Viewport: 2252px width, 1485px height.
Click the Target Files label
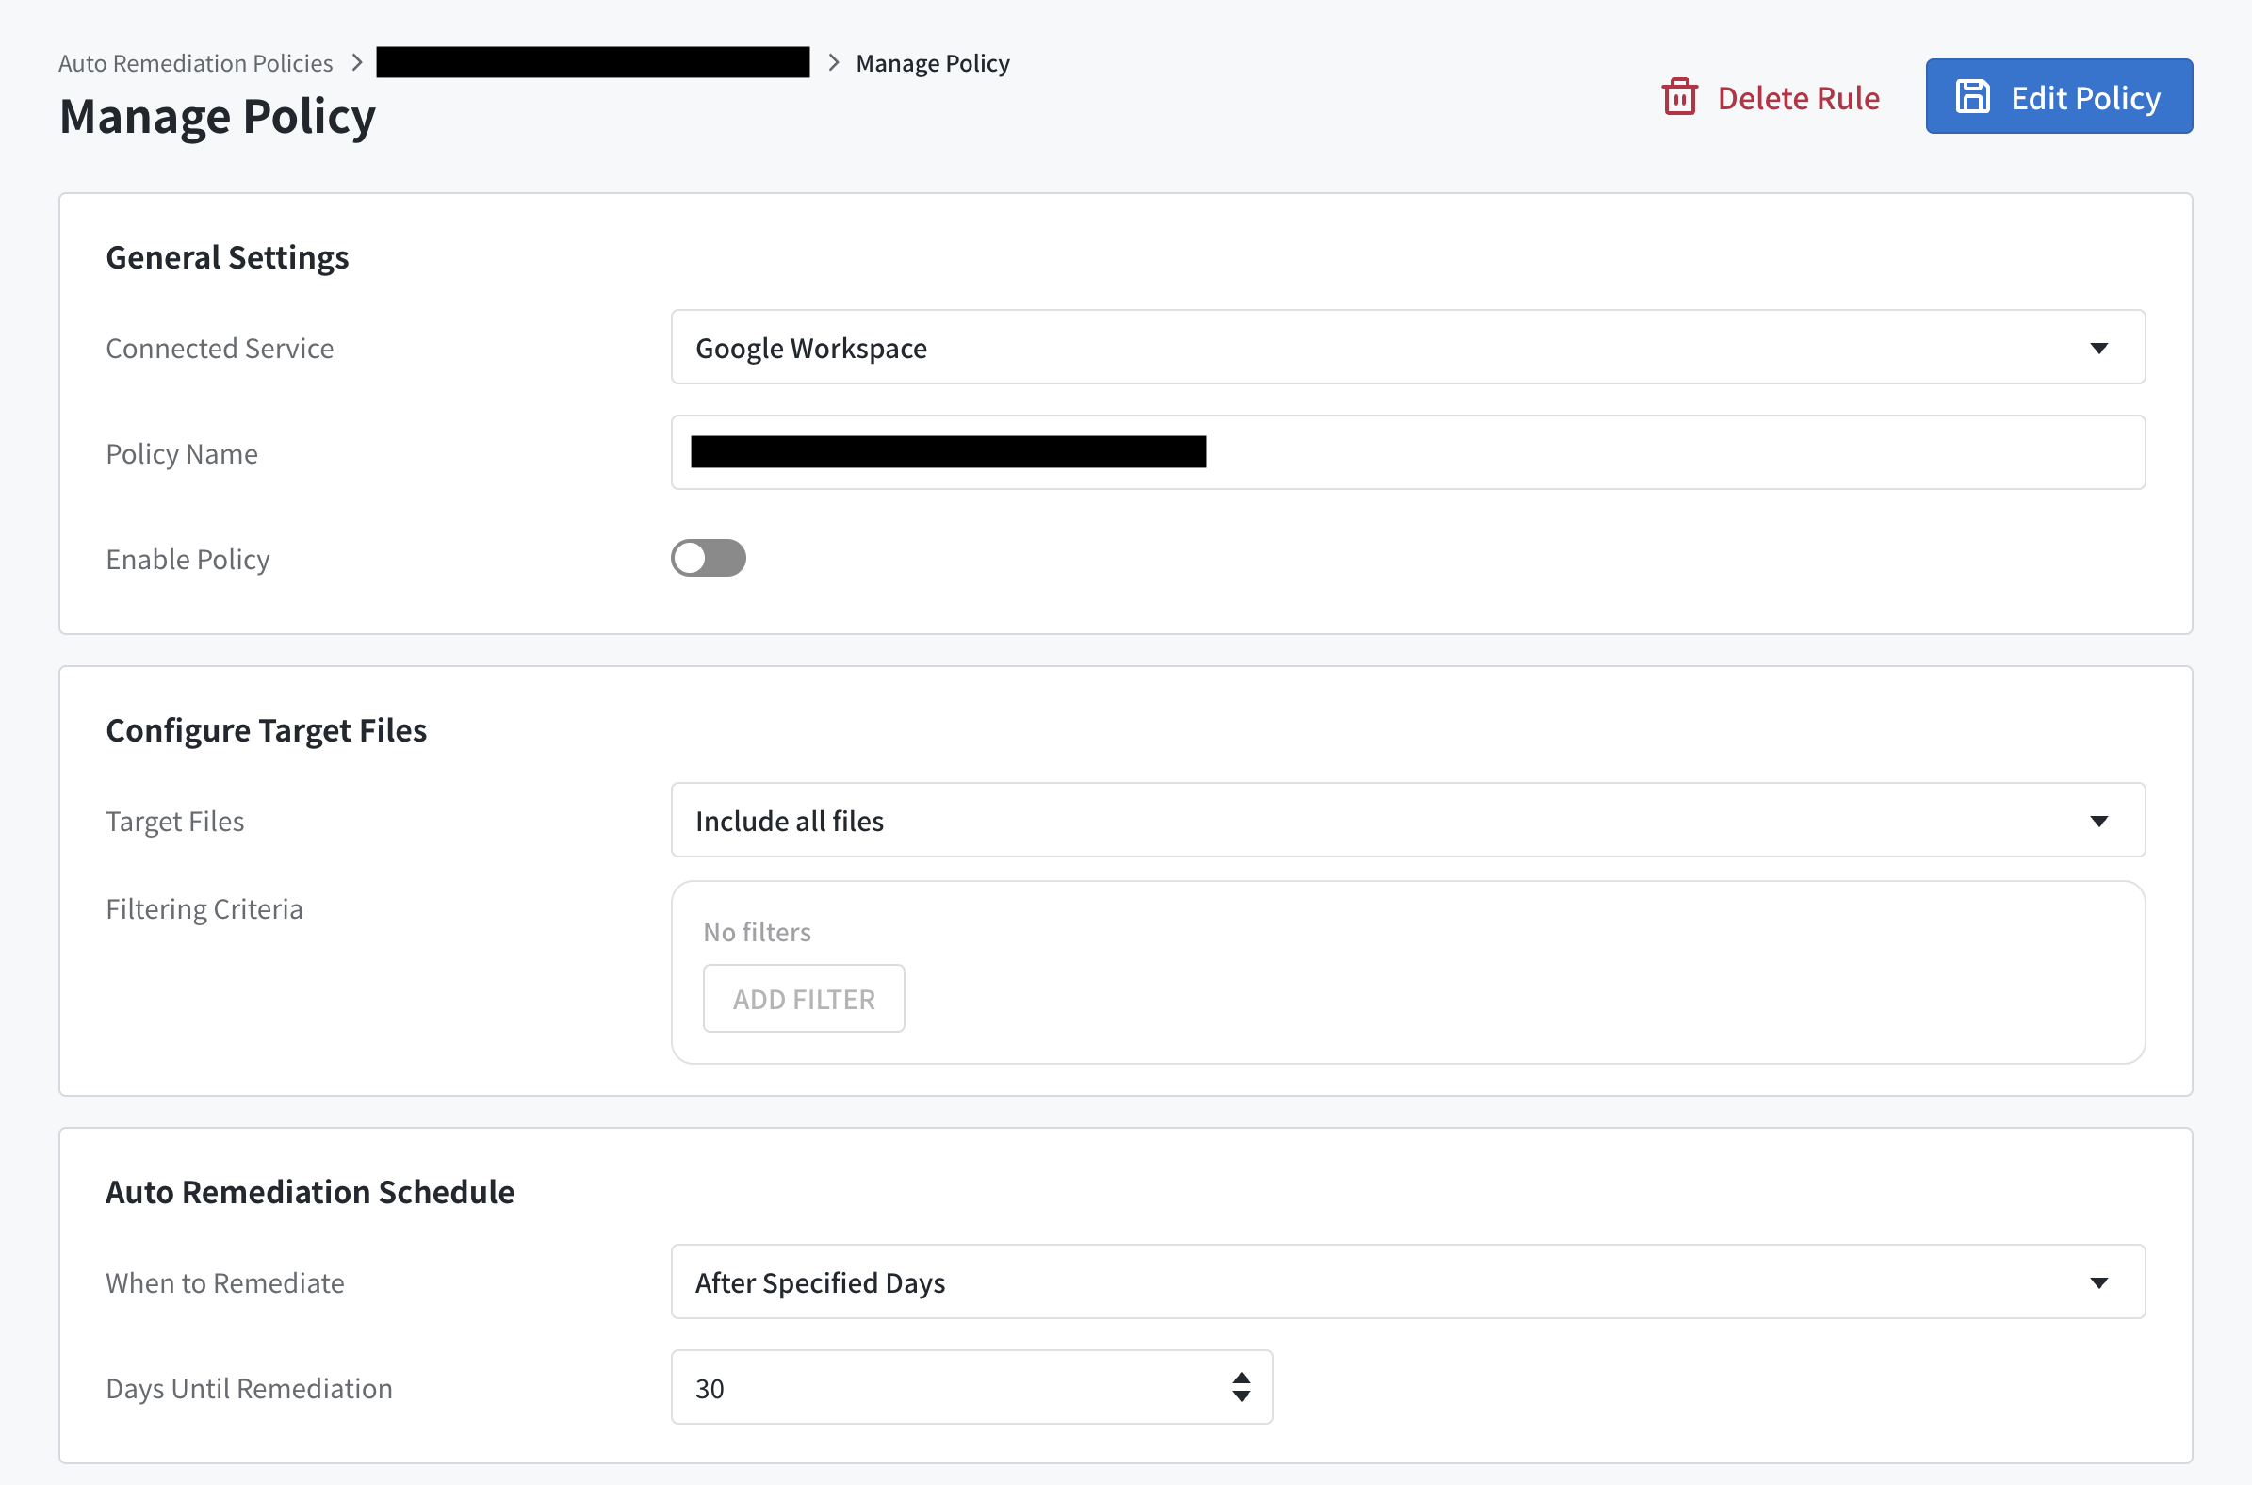click(x=175, y=821)
